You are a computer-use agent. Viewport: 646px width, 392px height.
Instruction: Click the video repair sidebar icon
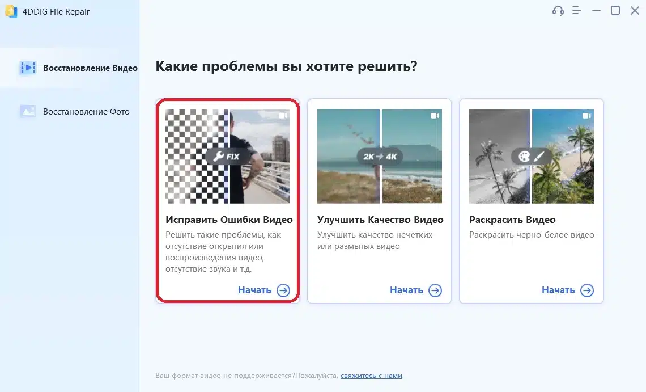(x=28, y=68)
